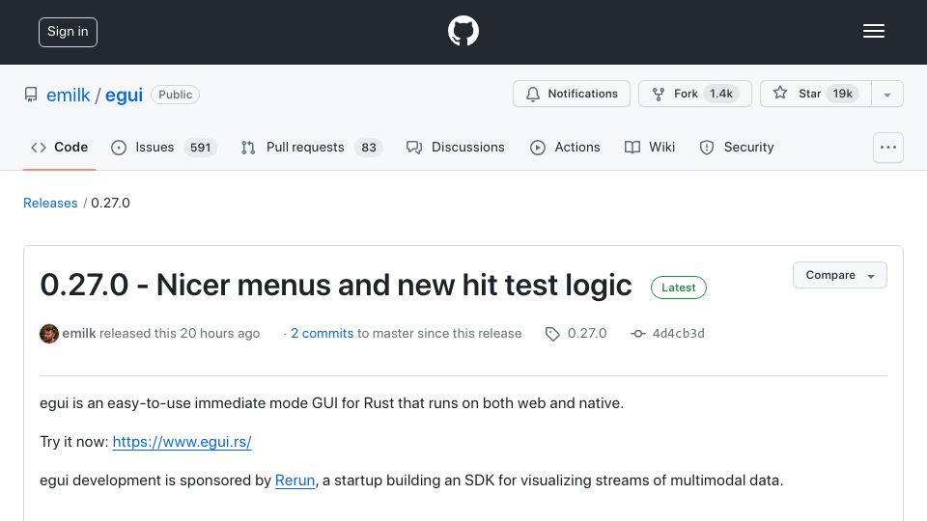Click the 83 pull requests counter
The image size is (927, 521).
pos(369,147)
